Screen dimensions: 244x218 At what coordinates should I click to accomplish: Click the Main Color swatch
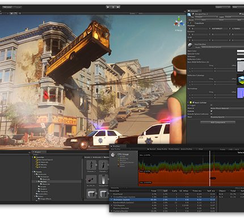point(241,51)
